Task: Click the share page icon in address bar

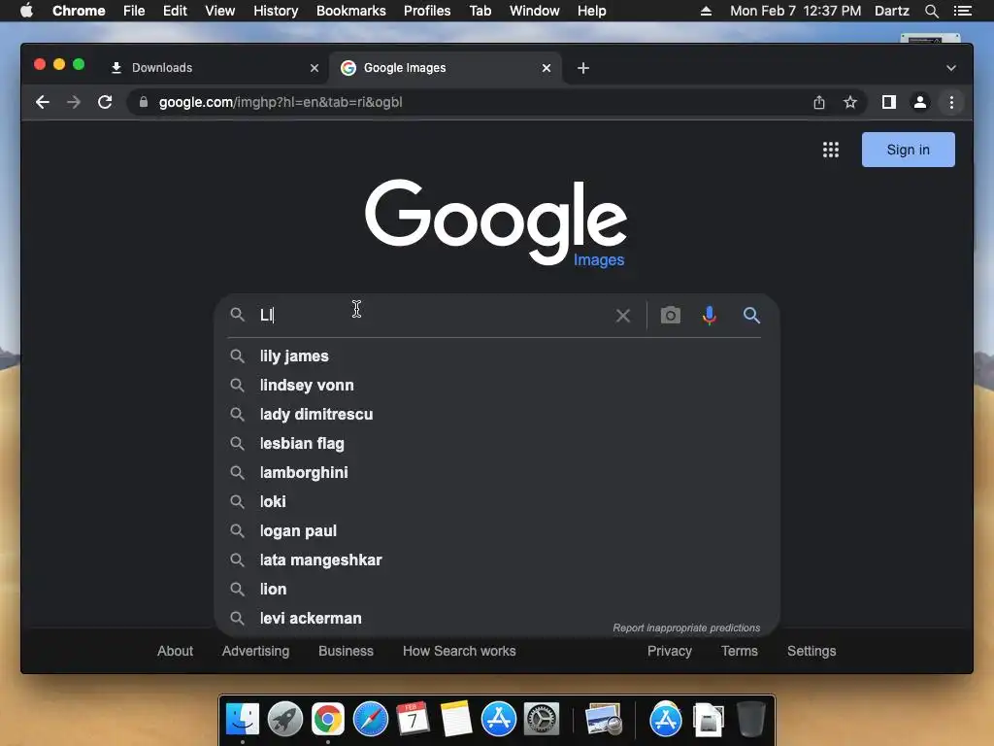Action: (x=819, y=102)
